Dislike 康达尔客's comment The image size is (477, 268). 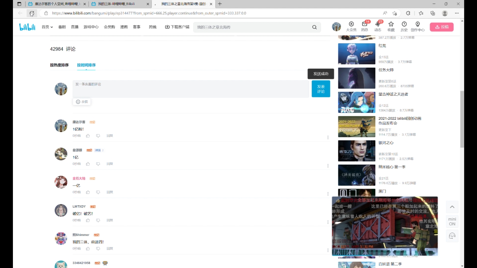(98, 136)
